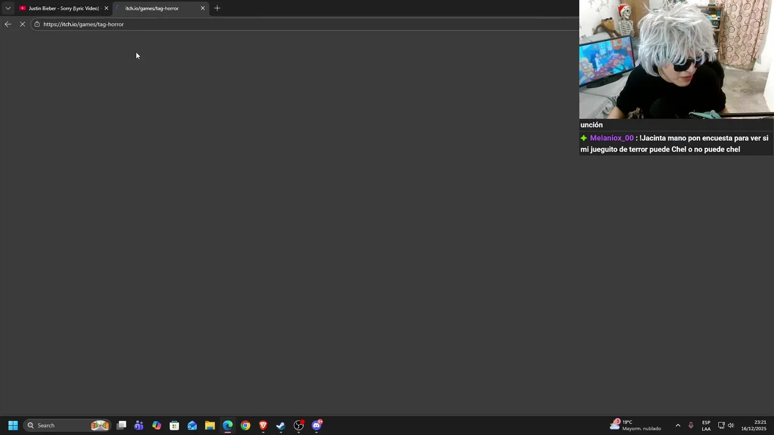
Task: Close the itch.io tag-horror tab
Action: click(203, 8)
